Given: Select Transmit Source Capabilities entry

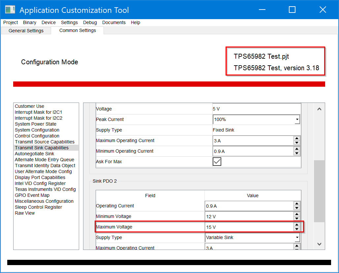Looking at the screenshot, I should pyautogui.click(x=45, y=142).
